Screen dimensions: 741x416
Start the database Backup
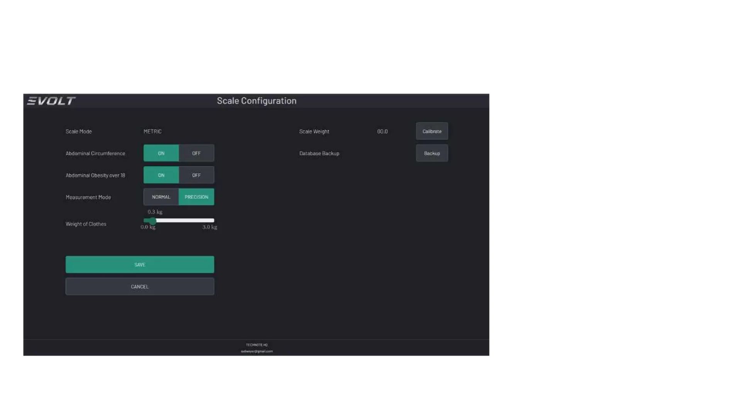pos(432,153)
